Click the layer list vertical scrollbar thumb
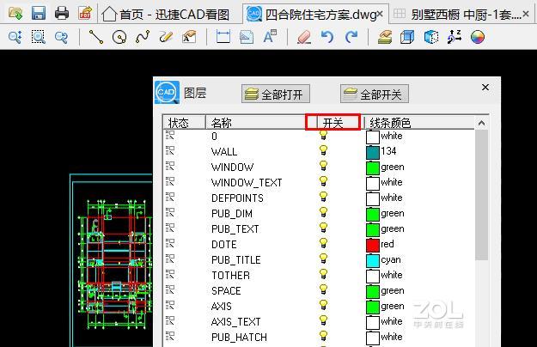Viewport: 537px width, 347px height. point(481,195)
